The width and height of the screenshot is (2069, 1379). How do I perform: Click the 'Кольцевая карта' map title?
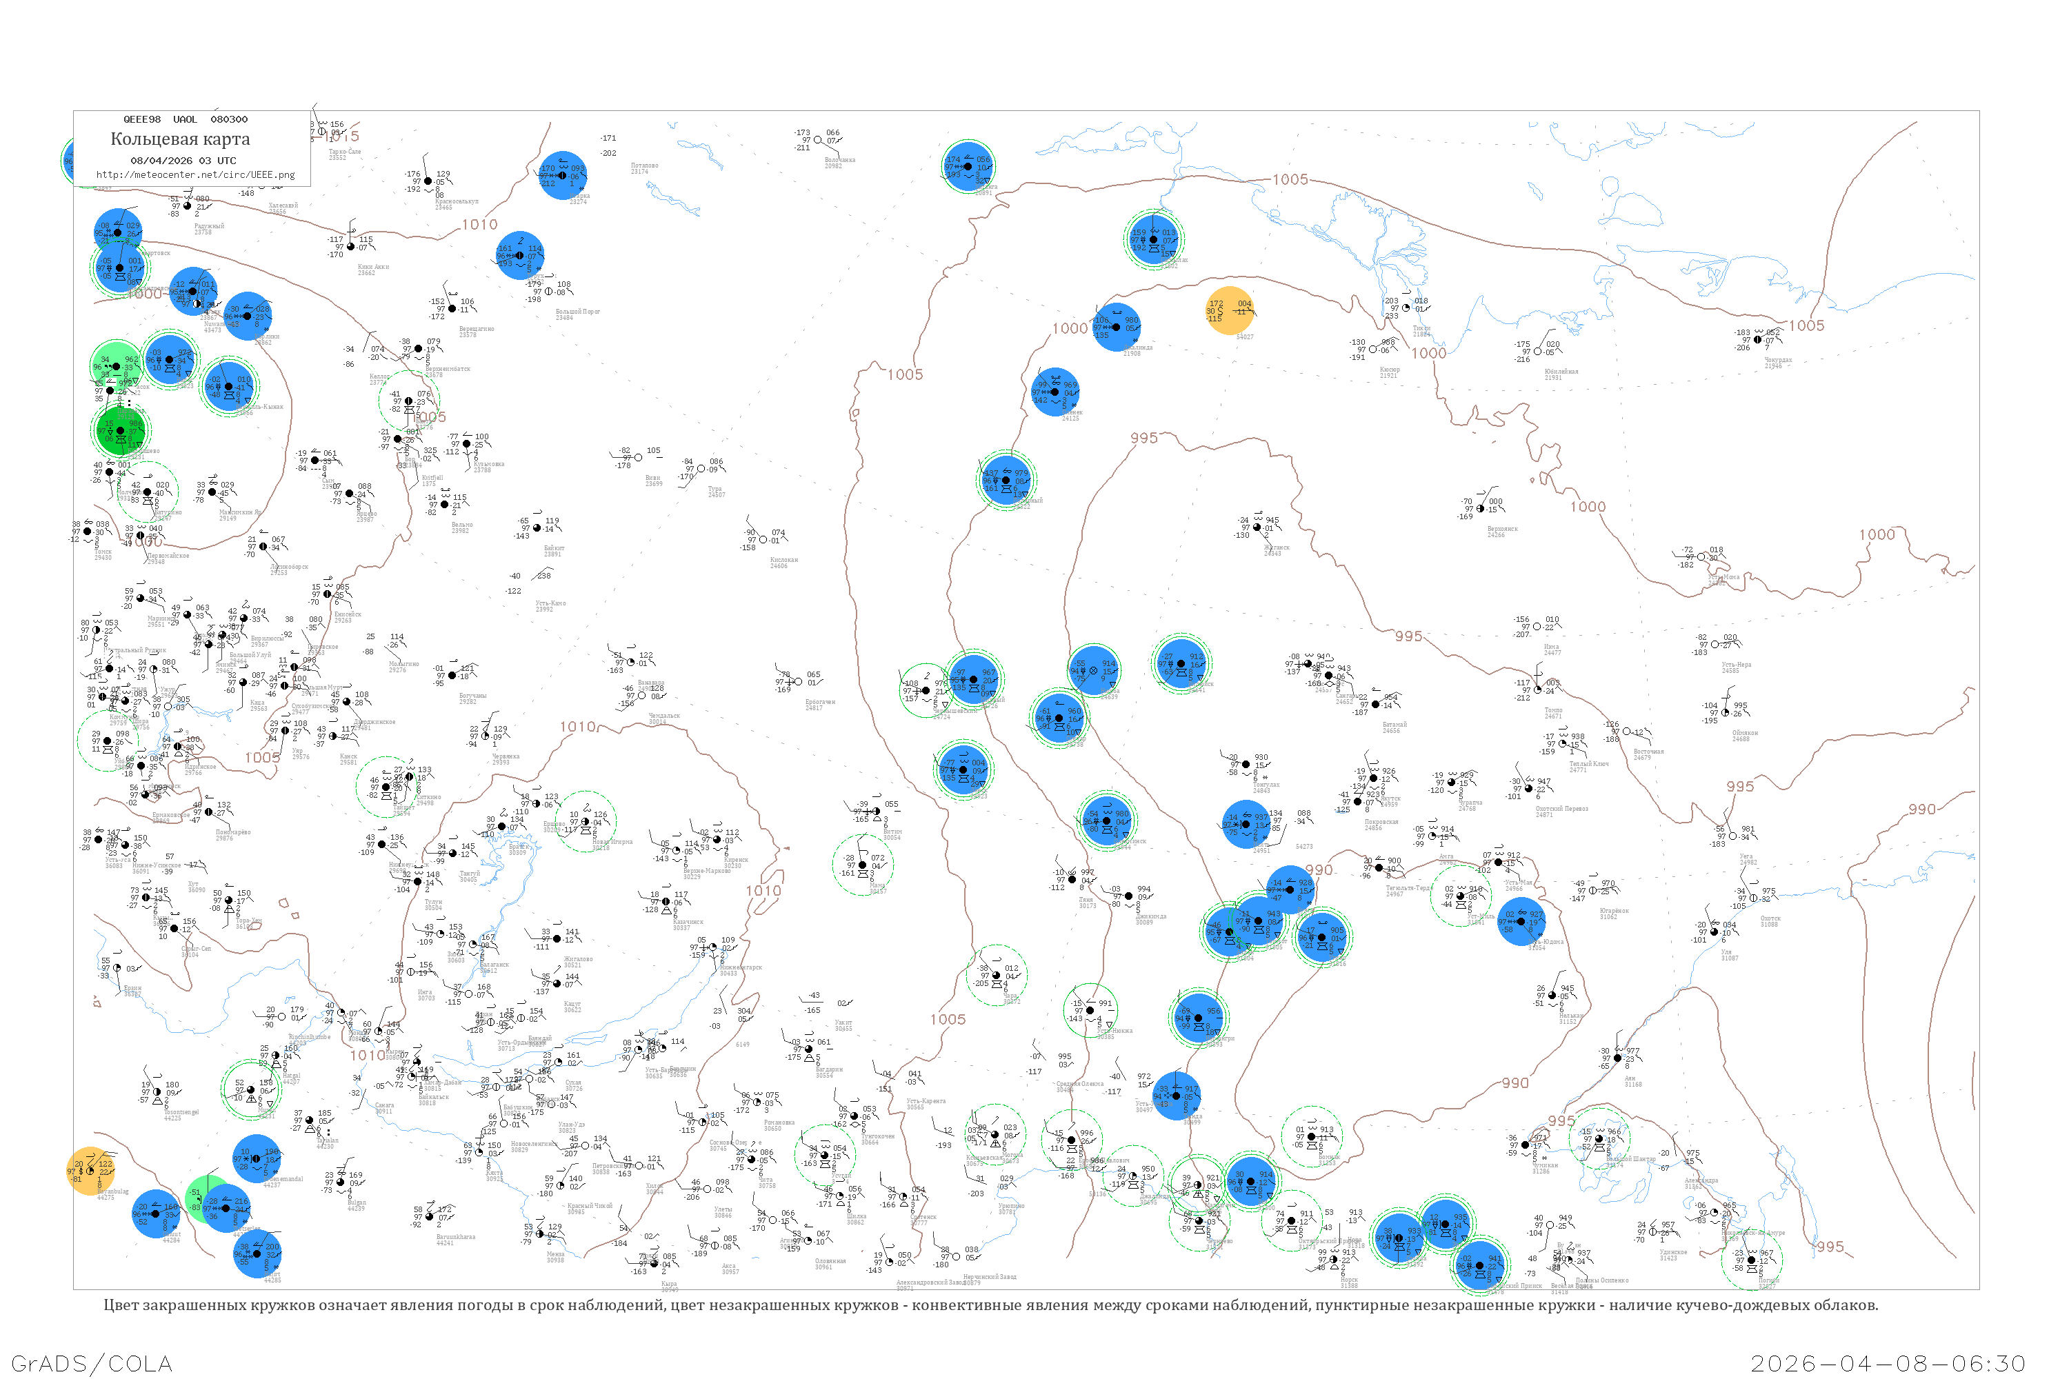pos(180,139)
